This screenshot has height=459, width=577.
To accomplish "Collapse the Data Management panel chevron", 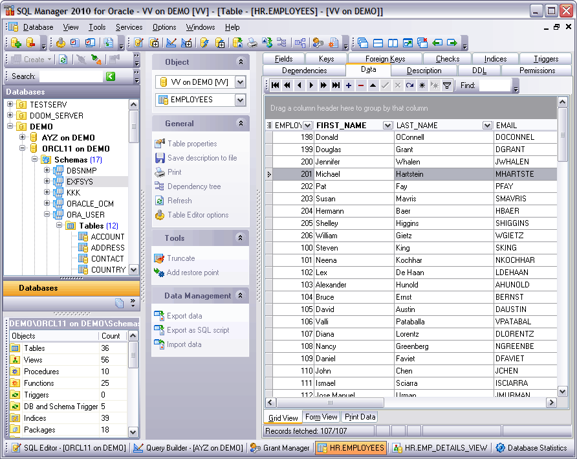I will click(x=240, y=295).
